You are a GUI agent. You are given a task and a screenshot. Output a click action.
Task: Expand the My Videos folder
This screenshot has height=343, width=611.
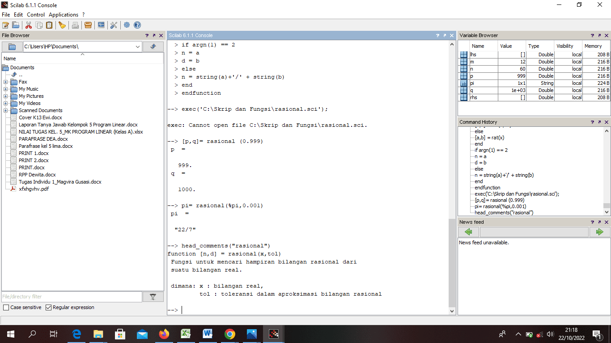[5, 103]
